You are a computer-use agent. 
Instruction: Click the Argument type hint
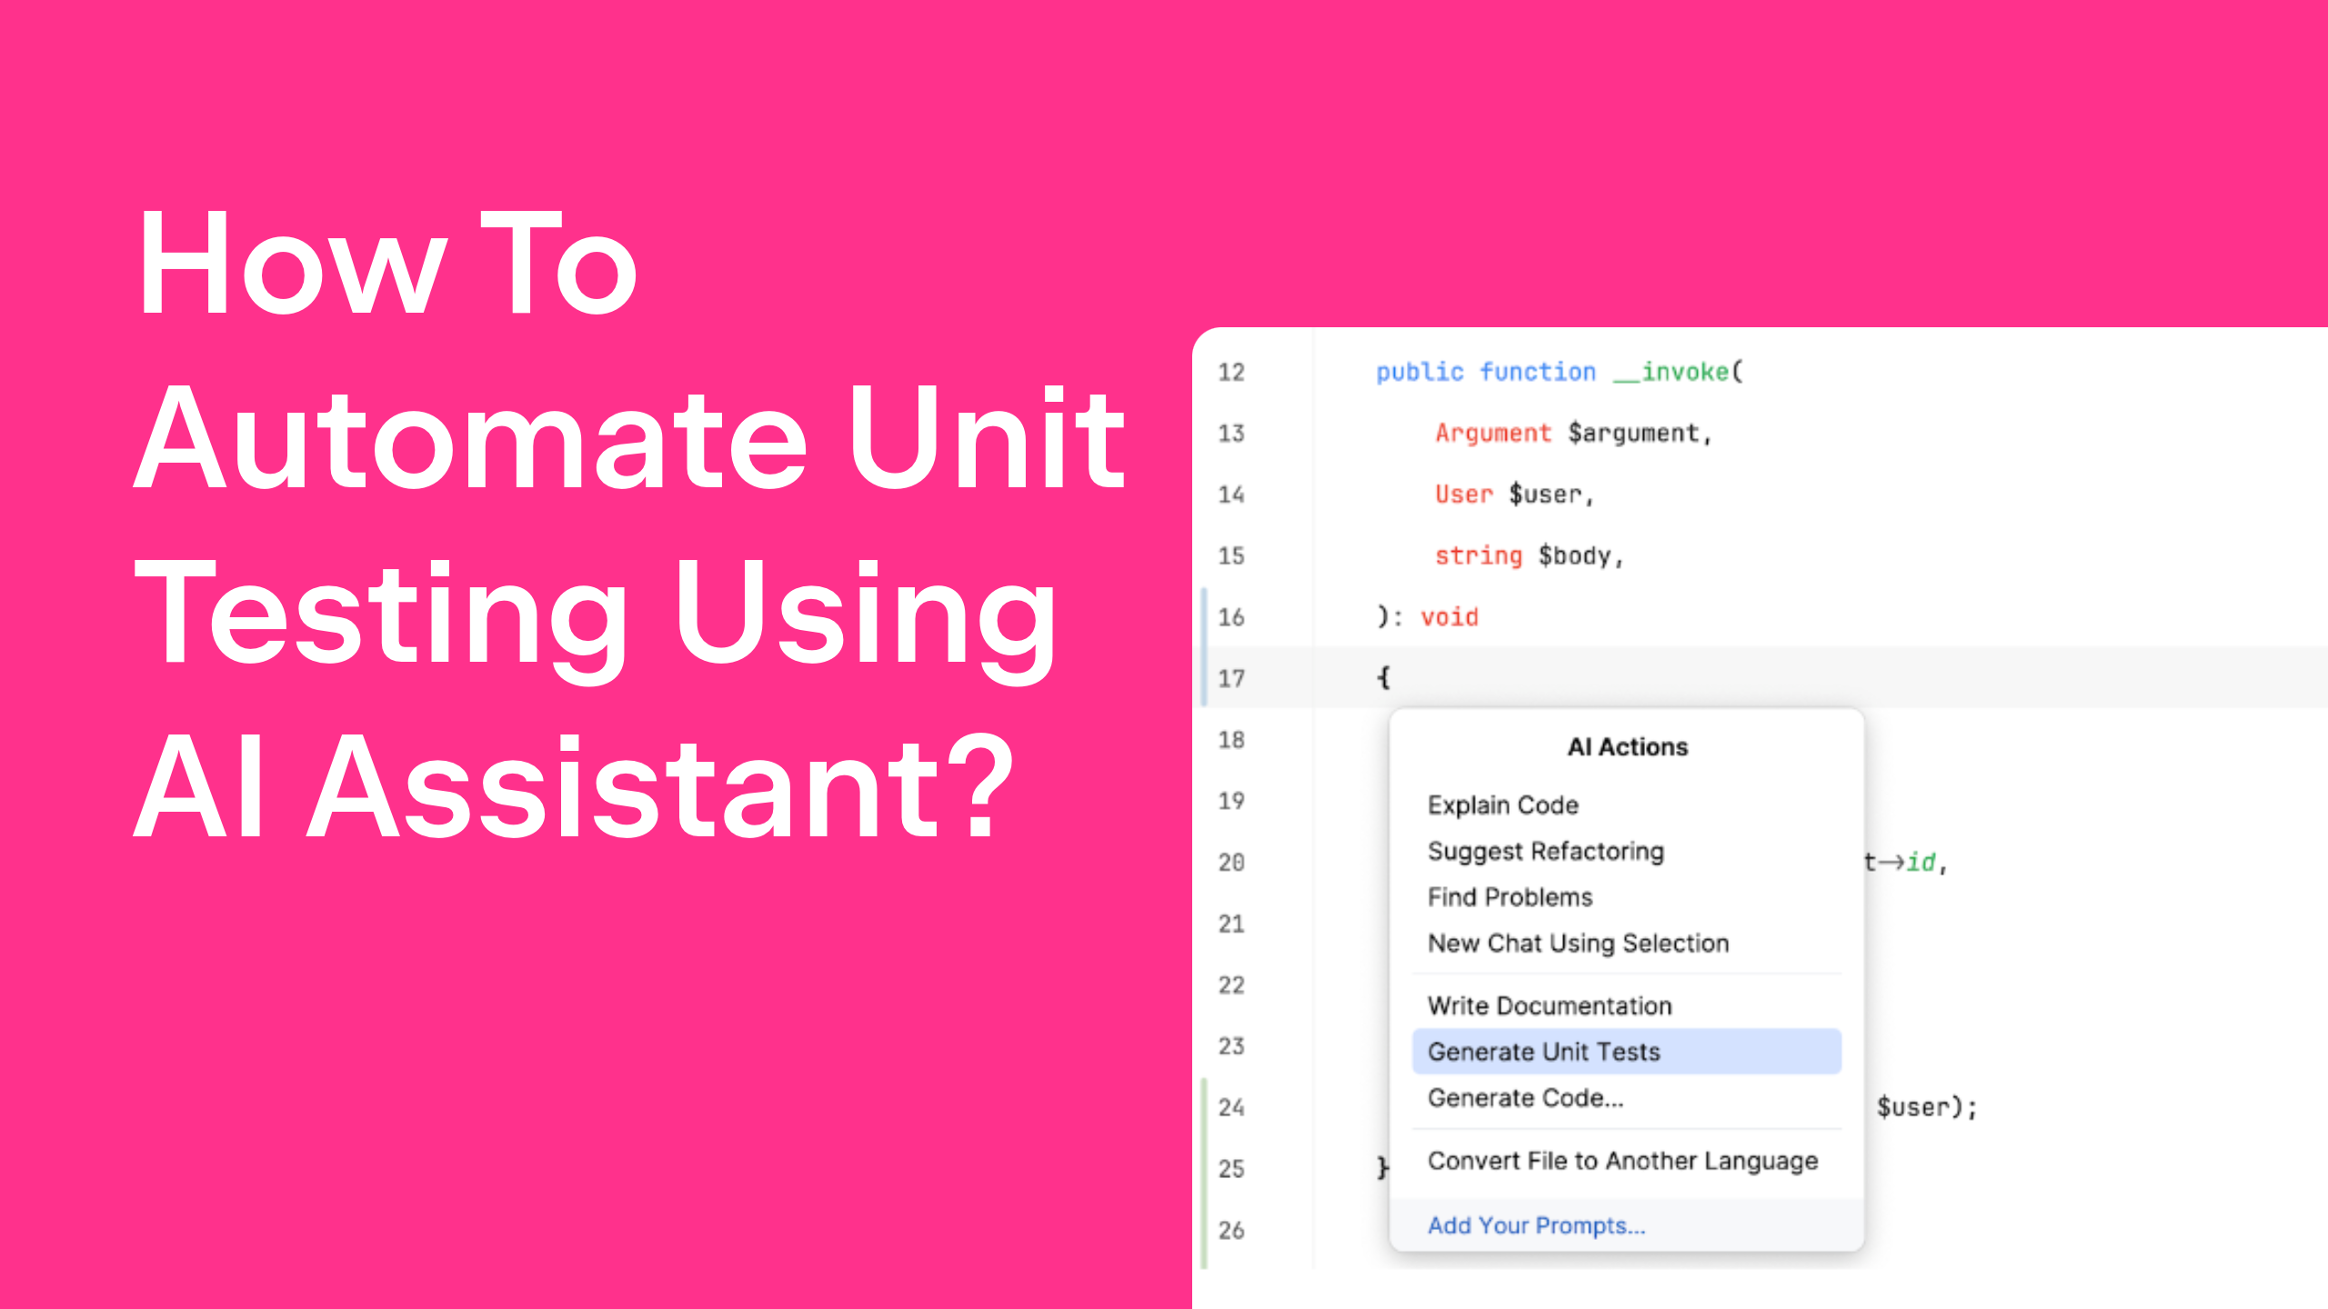coord(1493,434)
